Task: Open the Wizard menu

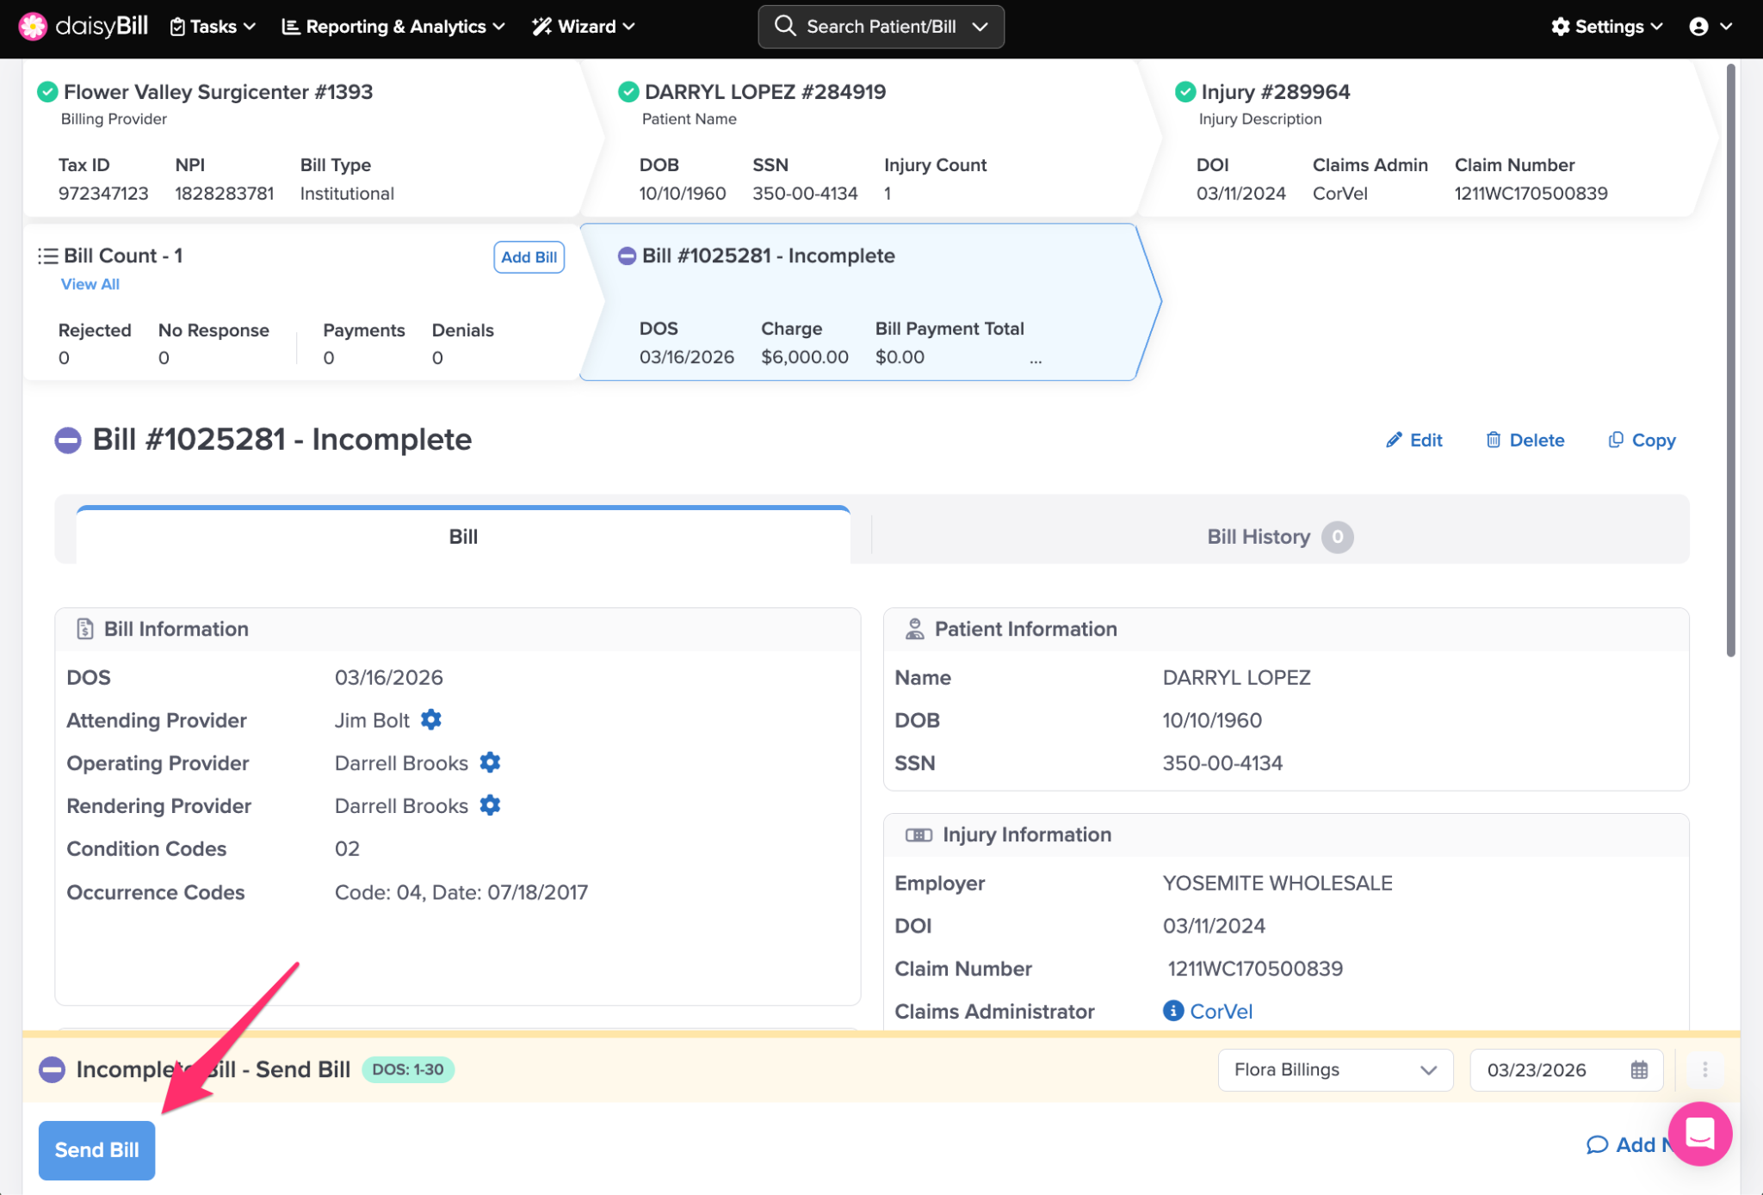Action: 584,26
